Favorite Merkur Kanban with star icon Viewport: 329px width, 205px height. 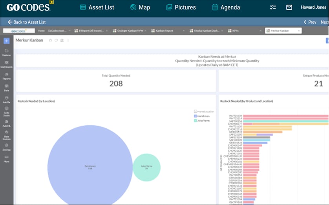click(50, 40)
